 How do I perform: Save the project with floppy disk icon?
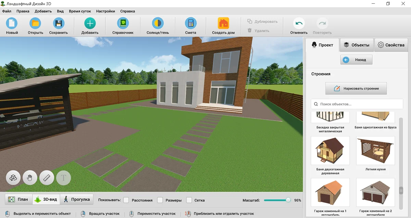tap(59, 24)
